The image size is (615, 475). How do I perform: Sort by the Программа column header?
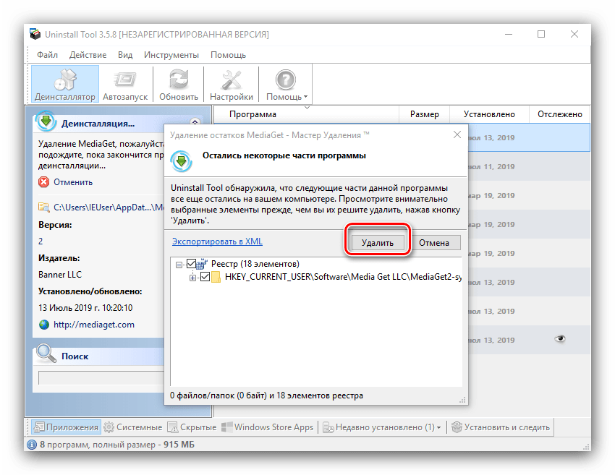(306, 114)
